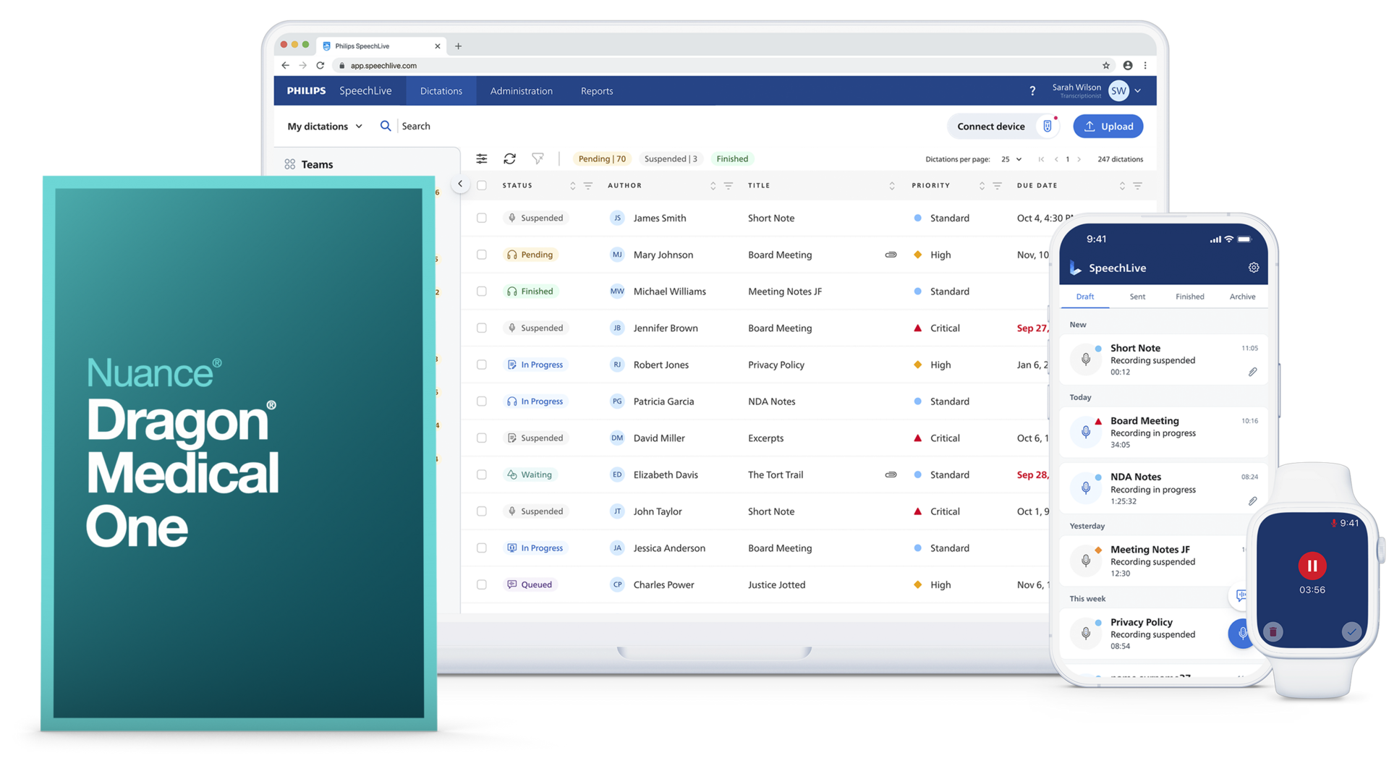Click the Due Date column filter icon
This screenshot has height=766, width=1389.
[x=1137, y=186]
